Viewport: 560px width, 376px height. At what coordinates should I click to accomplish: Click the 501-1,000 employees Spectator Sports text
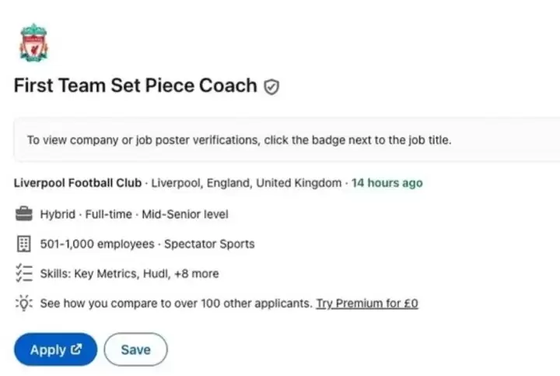coord(147,244)
